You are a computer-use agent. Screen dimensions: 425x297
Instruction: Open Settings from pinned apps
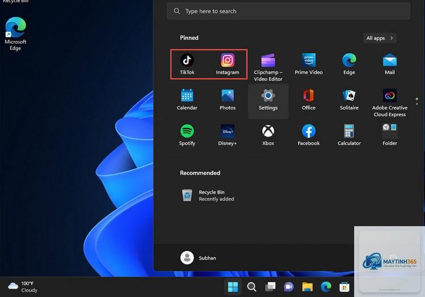tap(268, 101)
